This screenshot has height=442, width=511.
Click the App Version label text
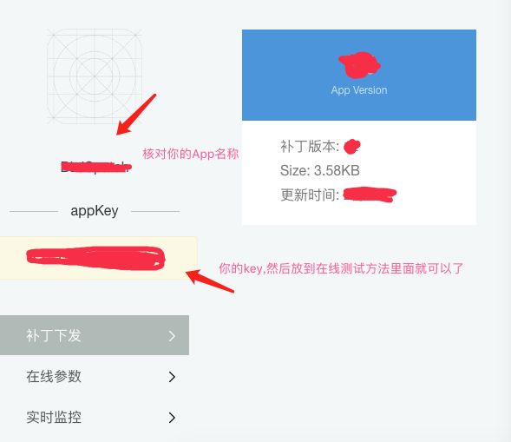[359, 90]
